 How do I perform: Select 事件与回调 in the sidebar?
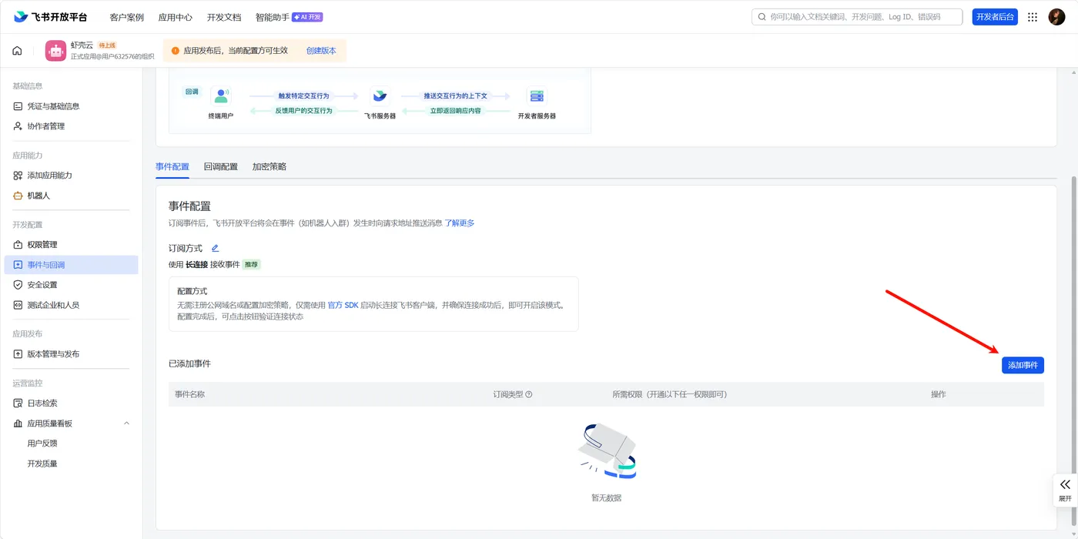pos(72,265)
